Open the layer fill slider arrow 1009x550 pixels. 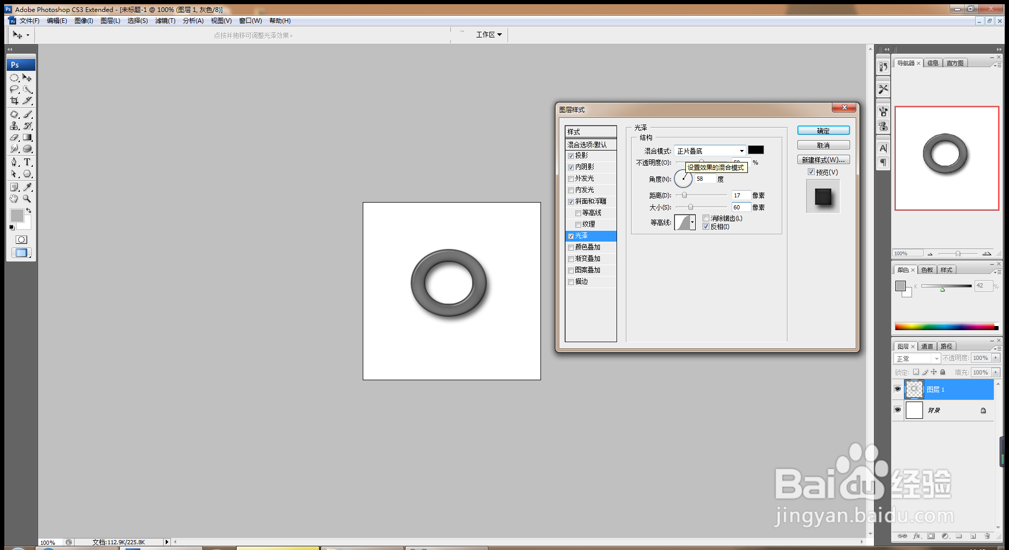996,372
